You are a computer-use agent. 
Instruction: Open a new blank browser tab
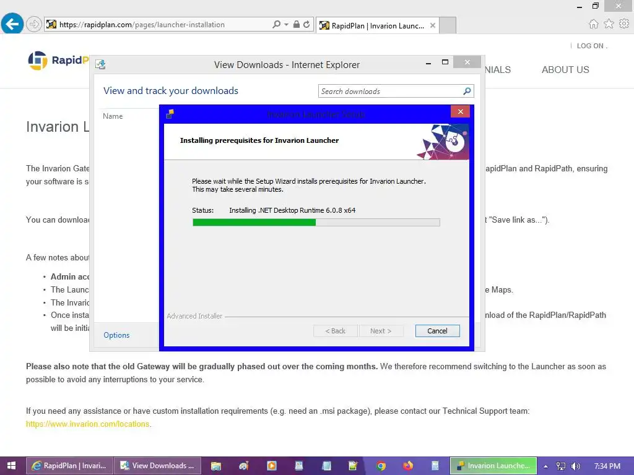pos(448,25)
